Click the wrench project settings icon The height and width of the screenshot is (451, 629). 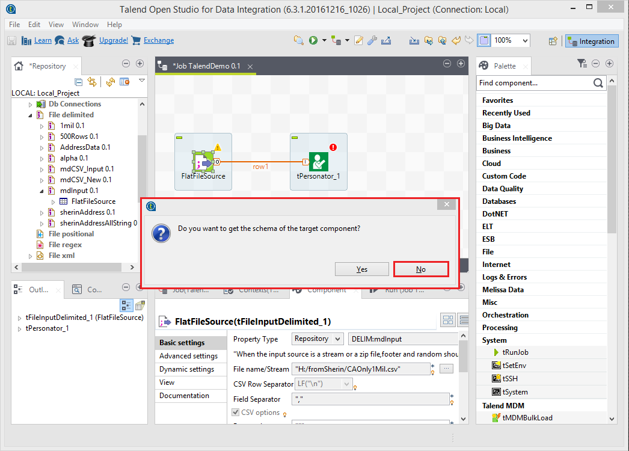pos(372,40)
